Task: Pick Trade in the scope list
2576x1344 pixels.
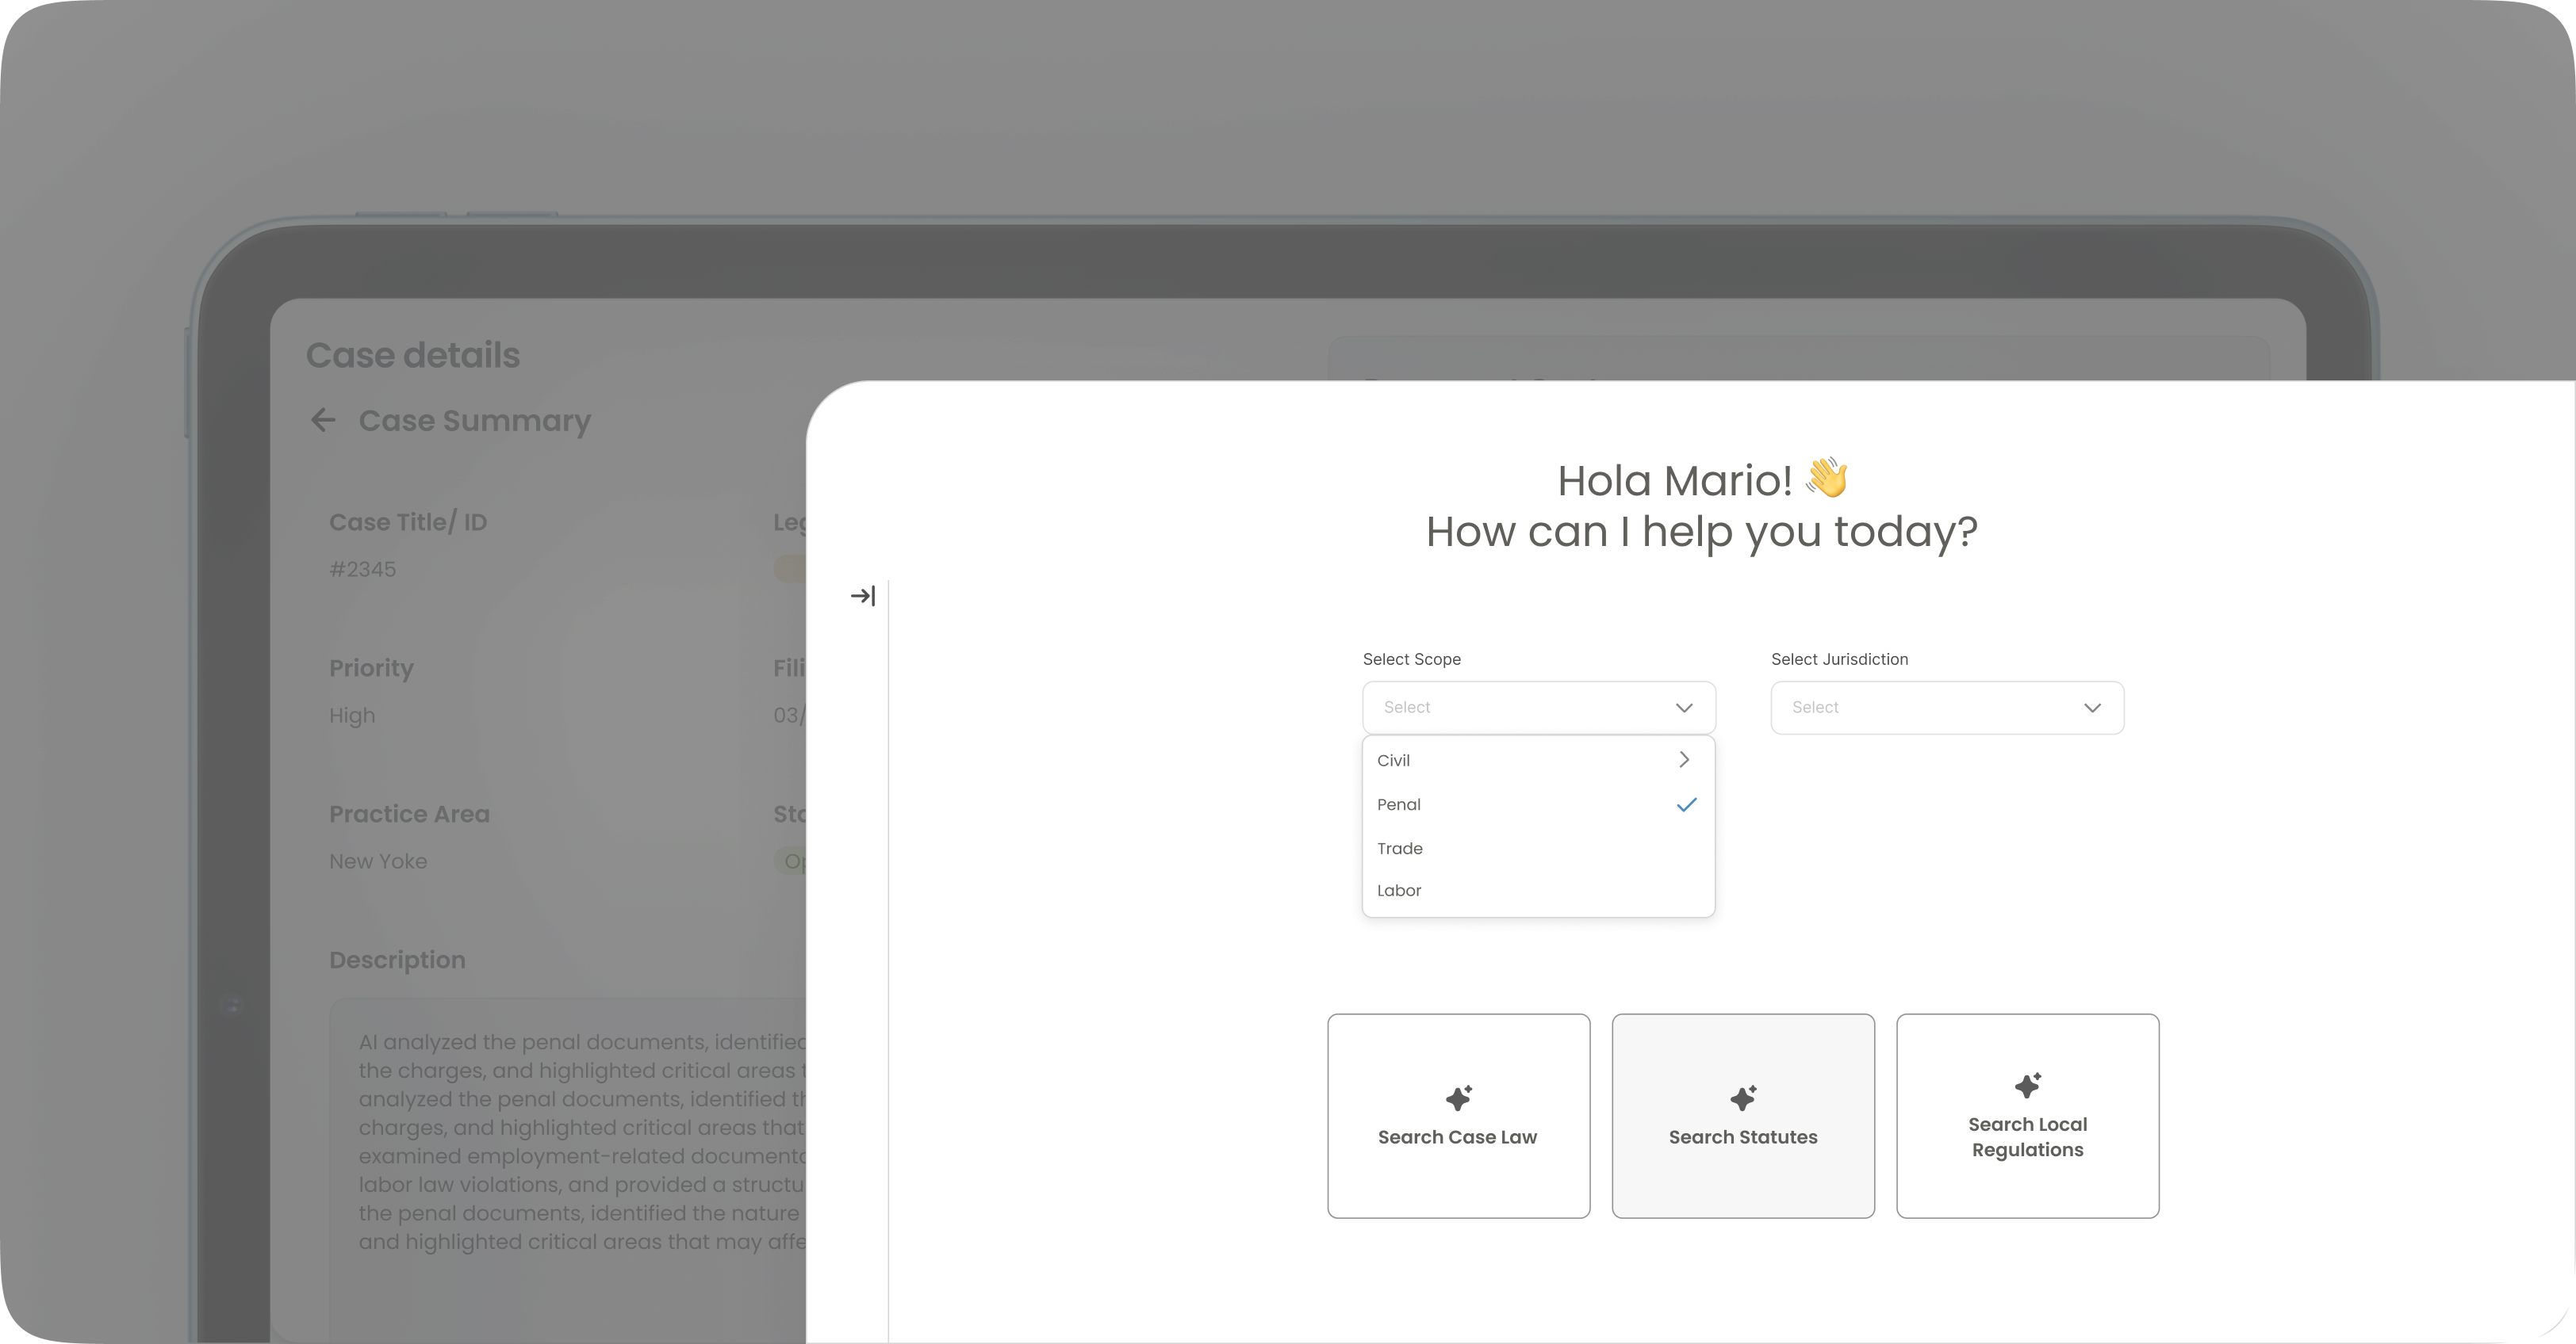Action: [x=1400, y=849]
